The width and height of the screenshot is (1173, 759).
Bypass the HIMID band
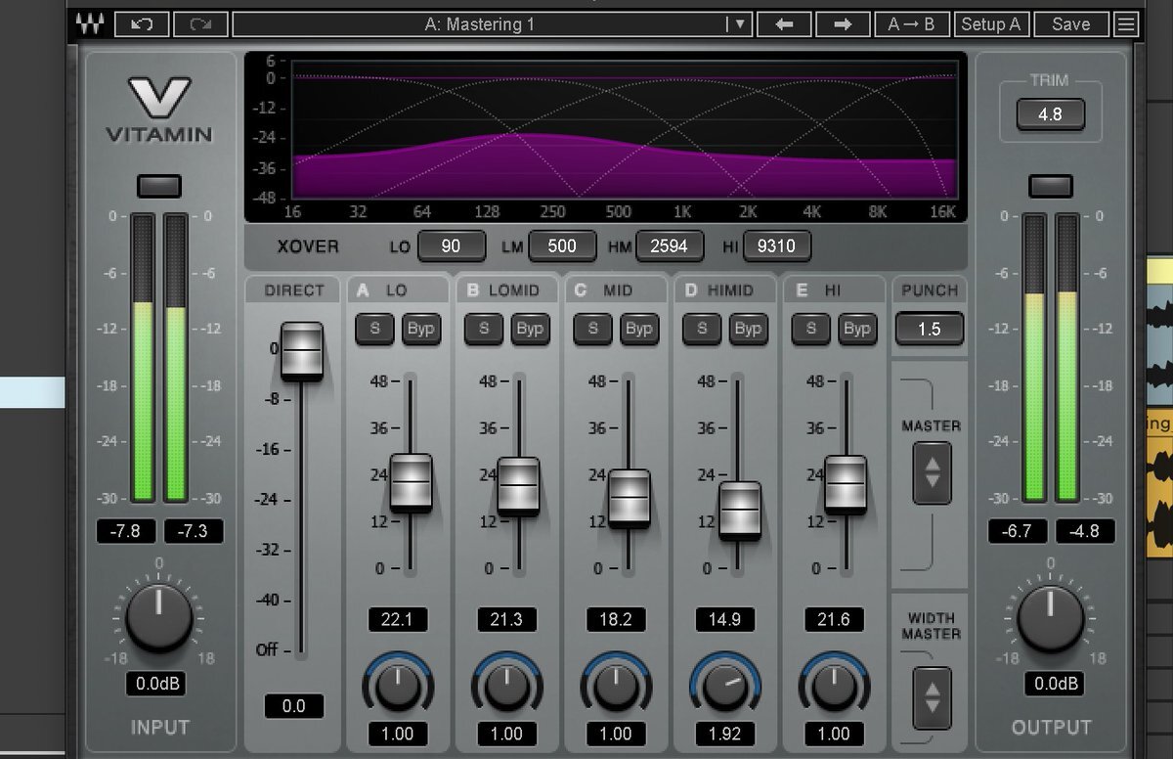coord(748,329)
